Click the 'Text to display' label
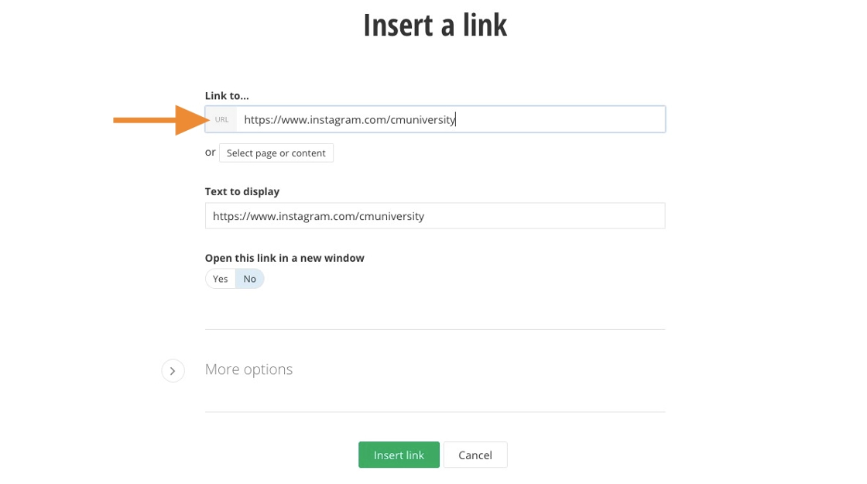 [x=242, y=191]
